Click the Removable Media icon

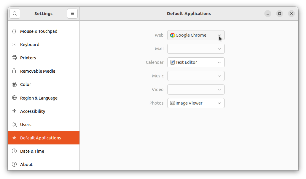click(14, 71)
